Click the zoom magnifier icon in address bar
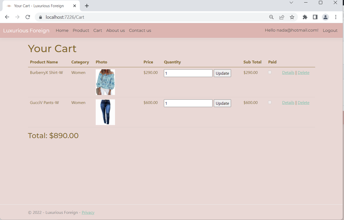Screen dimensions: 344x220 click(x=271, y=17)
